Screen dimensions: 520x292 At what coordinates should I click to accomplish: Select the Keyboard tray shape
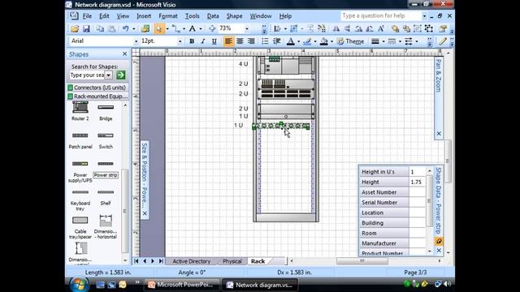pyautogui.click(x=80, y=200)
